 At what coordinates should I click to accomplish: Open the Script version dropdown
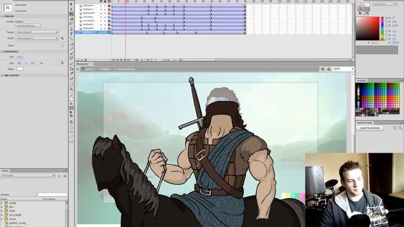click(37, 38)
